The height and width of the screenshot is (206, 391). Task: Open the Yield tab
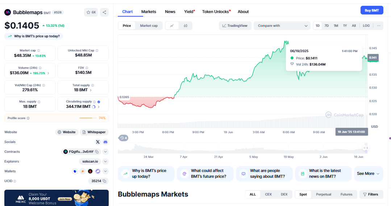(x=189, y=12)
